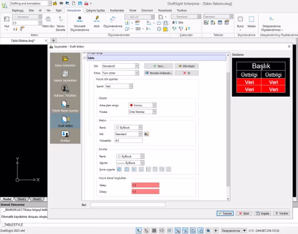Screen dimensions: 298x234
Task: Toggle the top-border option in Şuna uygula
Action: coord(155,169)
